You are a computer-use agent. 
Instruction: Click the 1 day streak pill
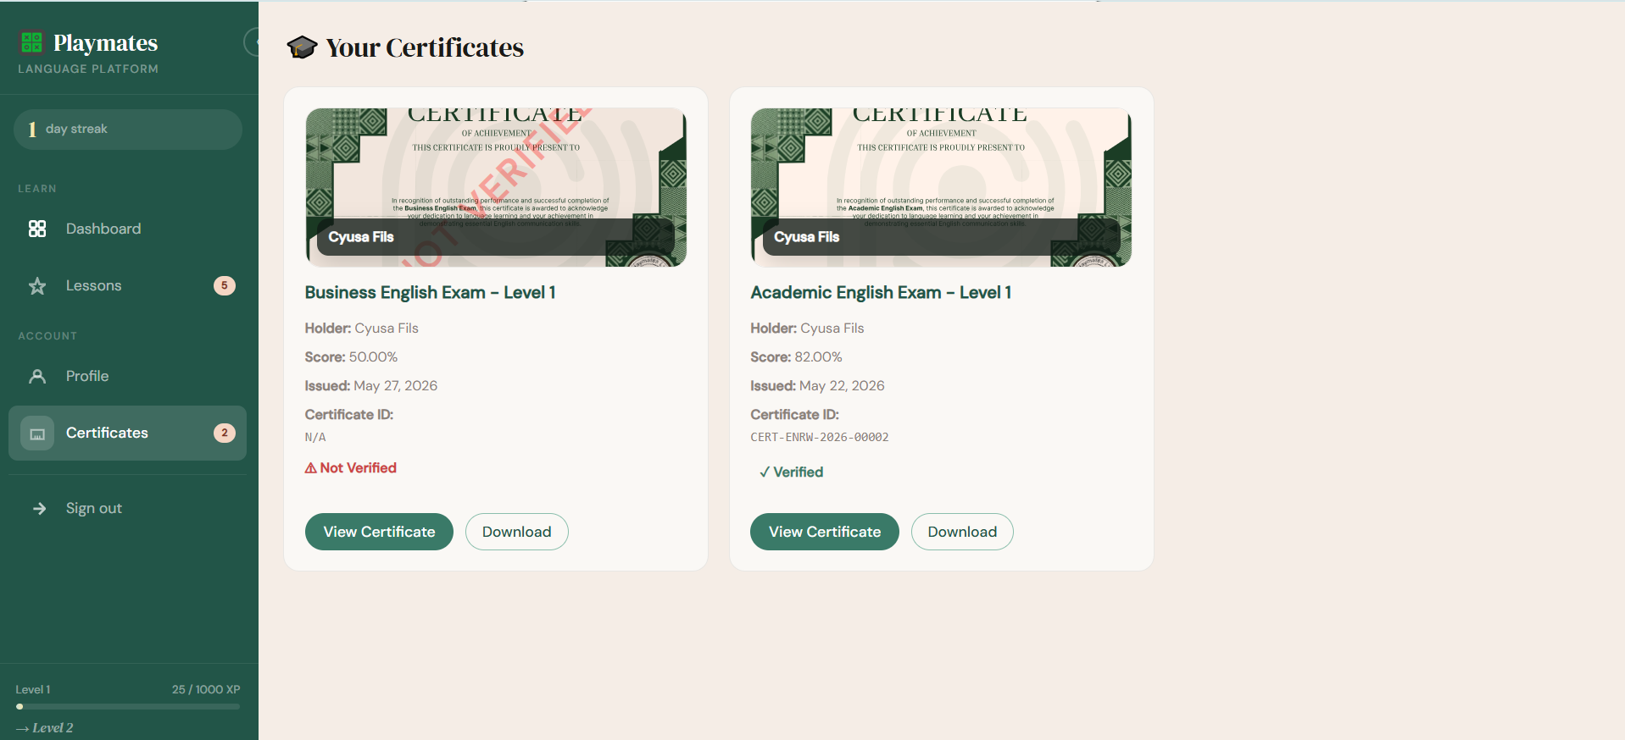(128, 130)
